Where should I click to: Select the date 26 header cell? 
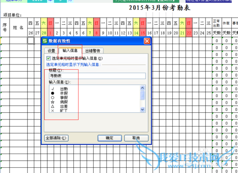point(31,33)
